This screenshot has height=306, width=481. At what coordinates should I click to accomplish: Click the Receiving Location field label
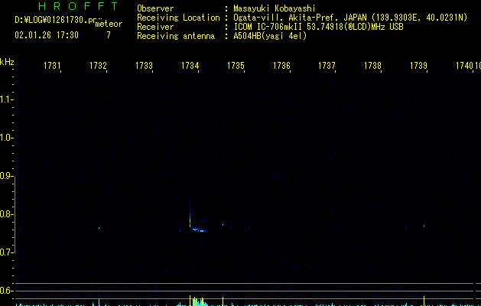[x=178, y=18]
